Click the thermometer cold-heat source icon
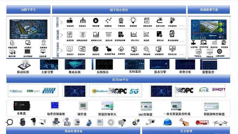This screenshot has height=134, width=238. pos(172,20)
